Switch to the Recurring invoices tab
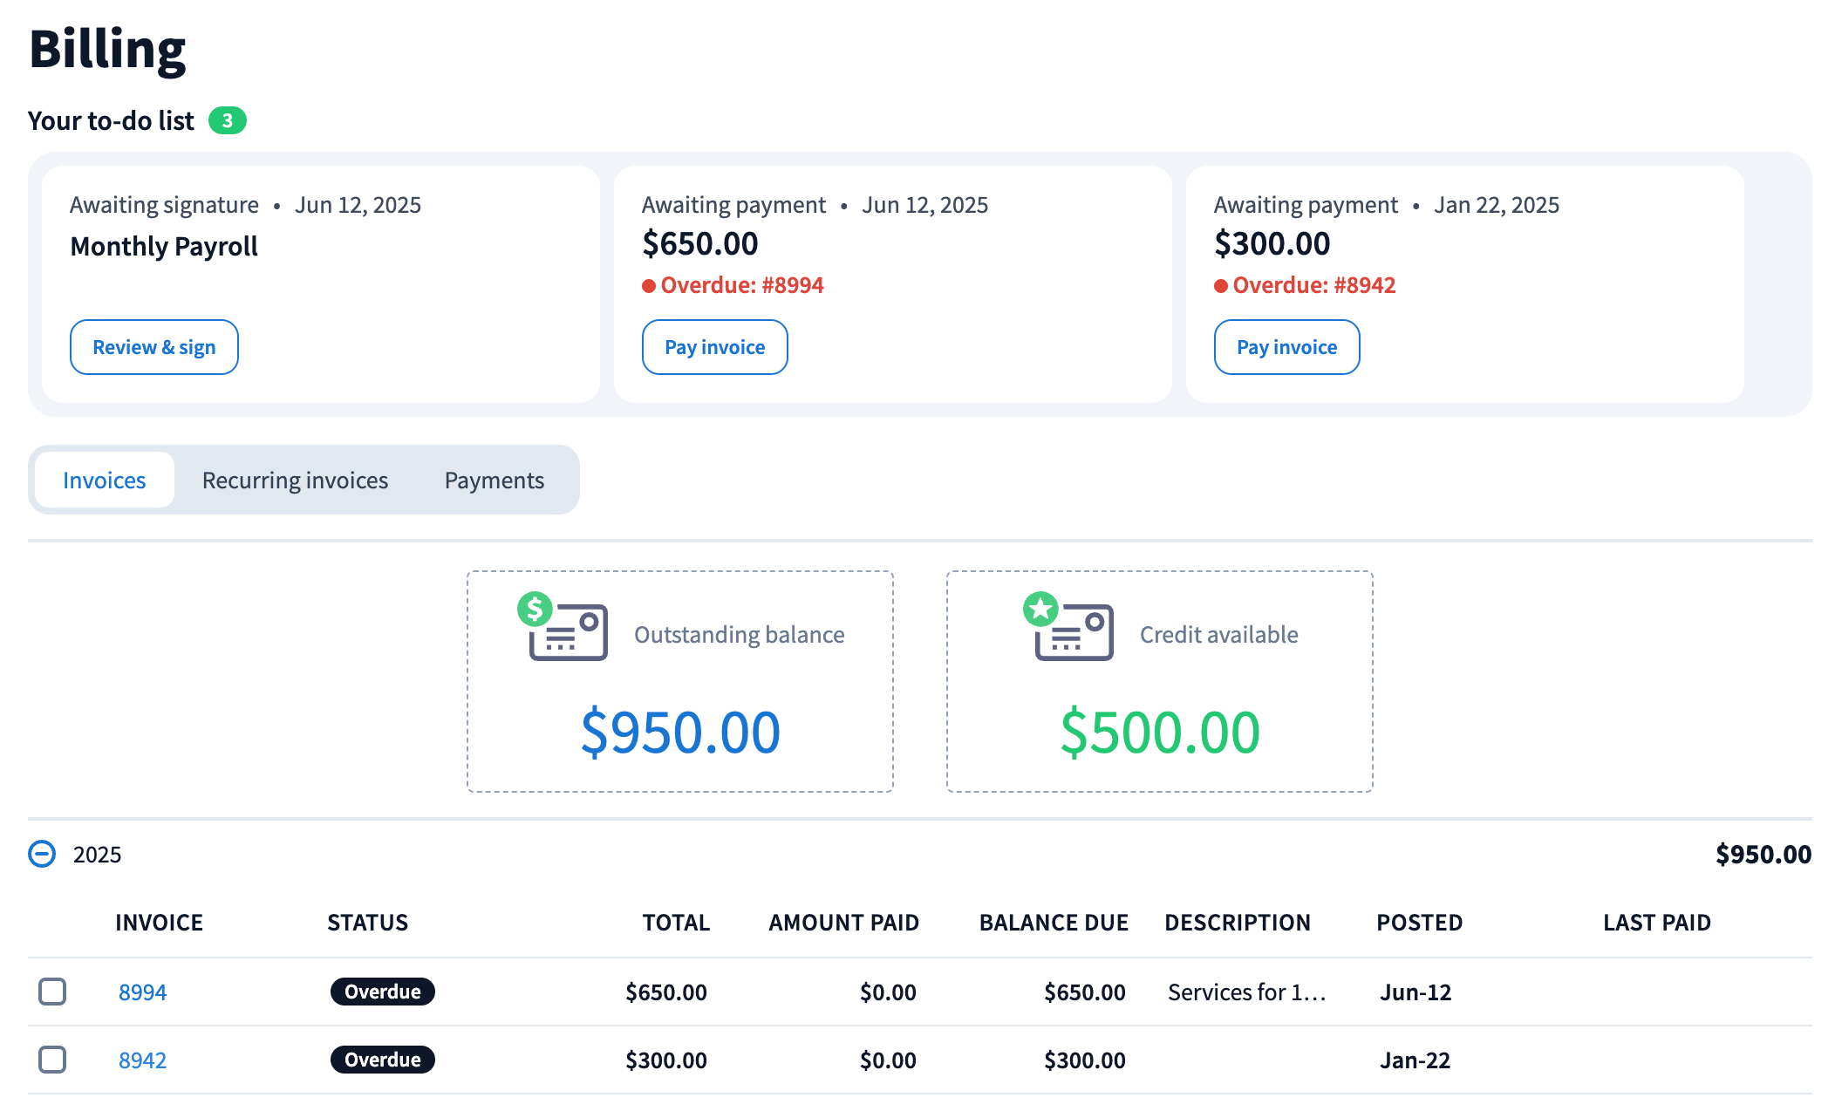 pyautogui.click(x=295, y=481)
